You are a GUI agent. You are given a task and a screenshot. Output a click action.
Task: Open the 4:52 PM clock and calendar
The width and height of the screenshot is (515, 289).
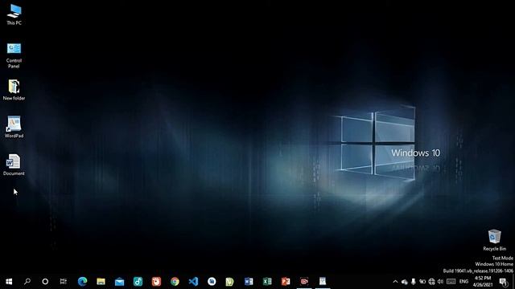click(x=483, y=282)
